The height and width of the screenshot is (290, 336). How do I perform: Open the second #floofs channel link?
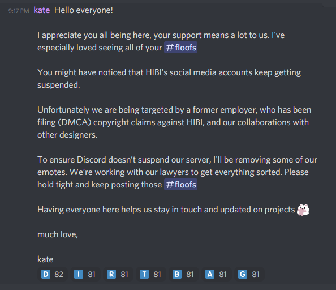point(180,185)
